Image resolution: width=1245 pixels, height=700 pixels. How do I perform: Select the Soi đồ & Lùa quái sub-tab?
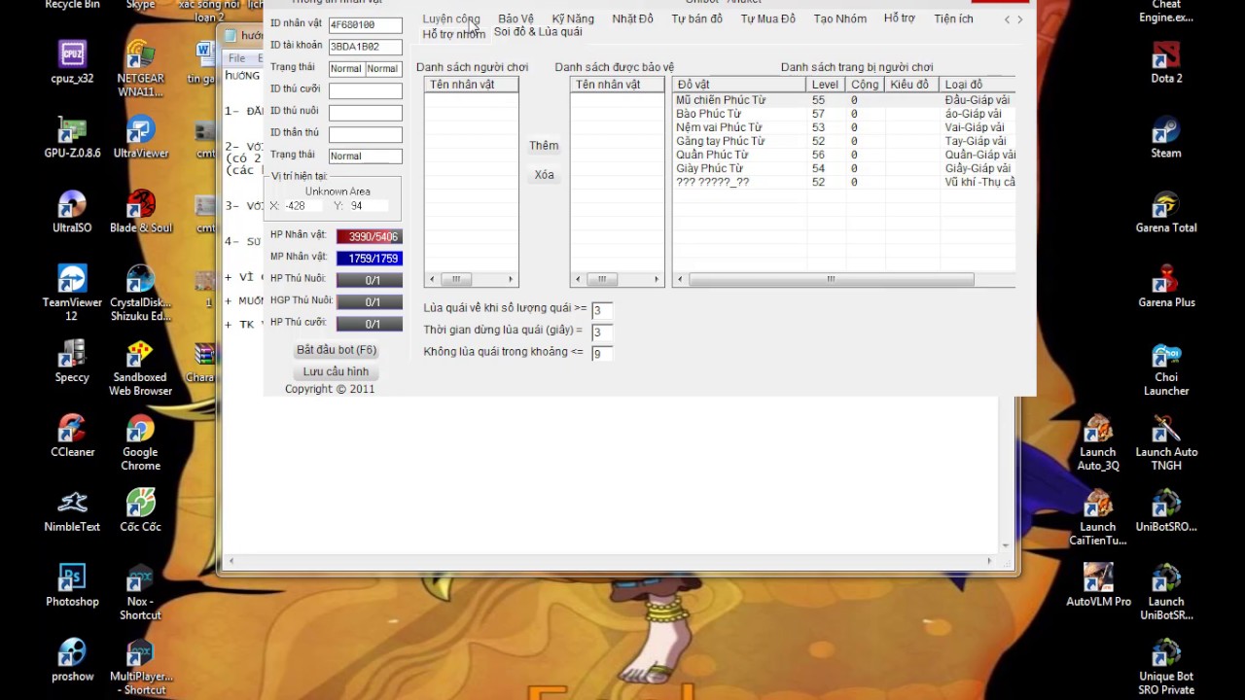point(538,32)
